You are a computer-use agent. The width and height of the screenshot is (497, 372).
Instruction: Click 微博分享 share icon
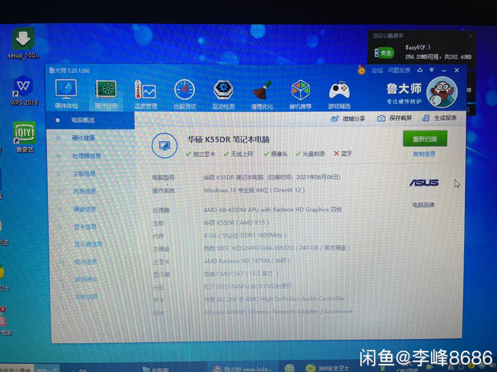click(348, 119)
